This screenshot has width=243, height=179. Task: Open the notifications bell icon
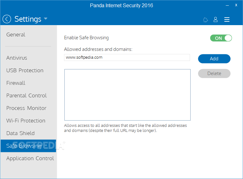205,20
